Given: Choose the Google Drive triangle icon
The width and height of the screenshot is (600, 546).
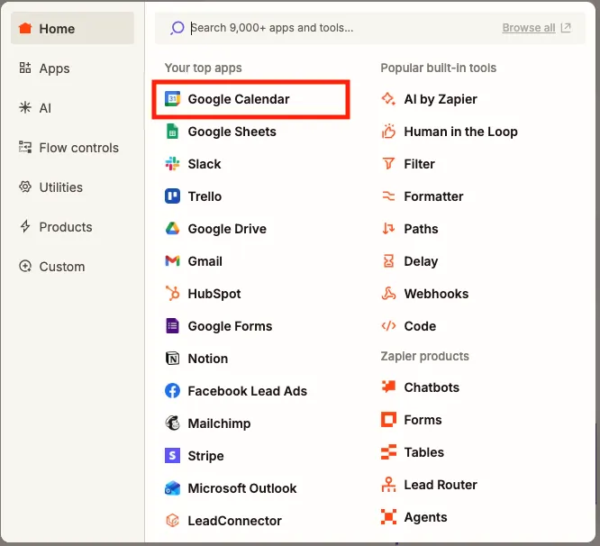Looking at the screenshot, I should (x=172, y=229).
